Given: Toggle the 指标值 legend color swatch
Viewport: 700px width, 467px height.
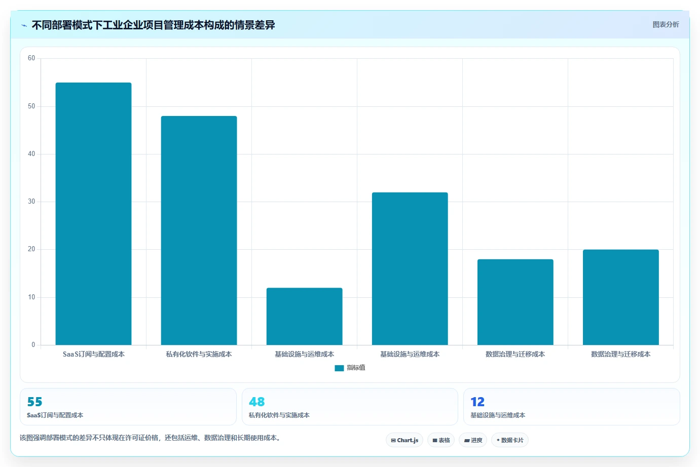Looking at the screenshot, I should click(x=339, y=368).
